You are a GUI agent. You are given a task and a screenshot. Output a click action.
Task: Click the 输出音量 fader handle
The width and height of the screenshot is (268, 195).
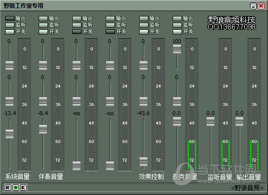(x=239, y=121)
